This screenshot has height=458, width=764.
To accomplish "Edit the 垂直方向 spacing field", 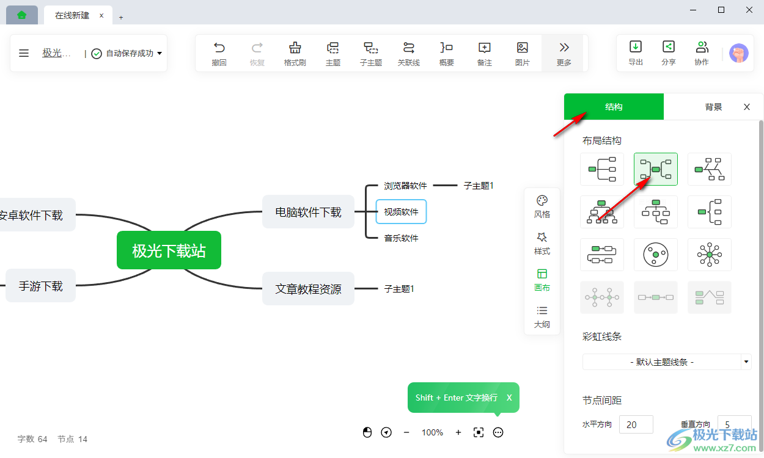I will tap(735, 424).
